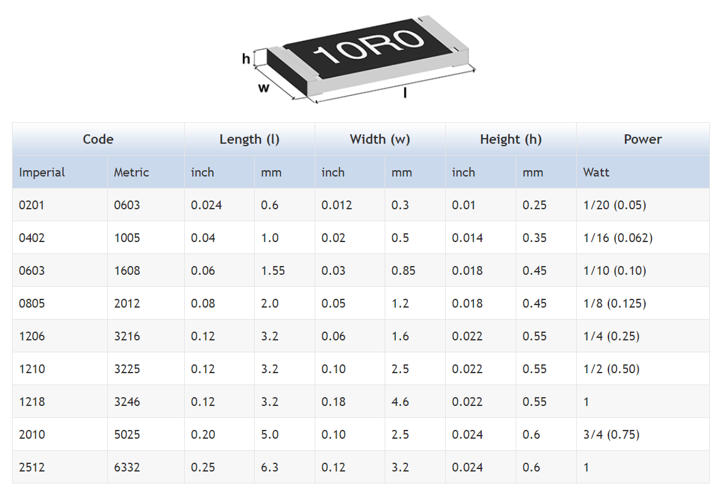
Task: Click the 'Length (l)' column header
Action: pyautogui.click(x=250, y=139)
